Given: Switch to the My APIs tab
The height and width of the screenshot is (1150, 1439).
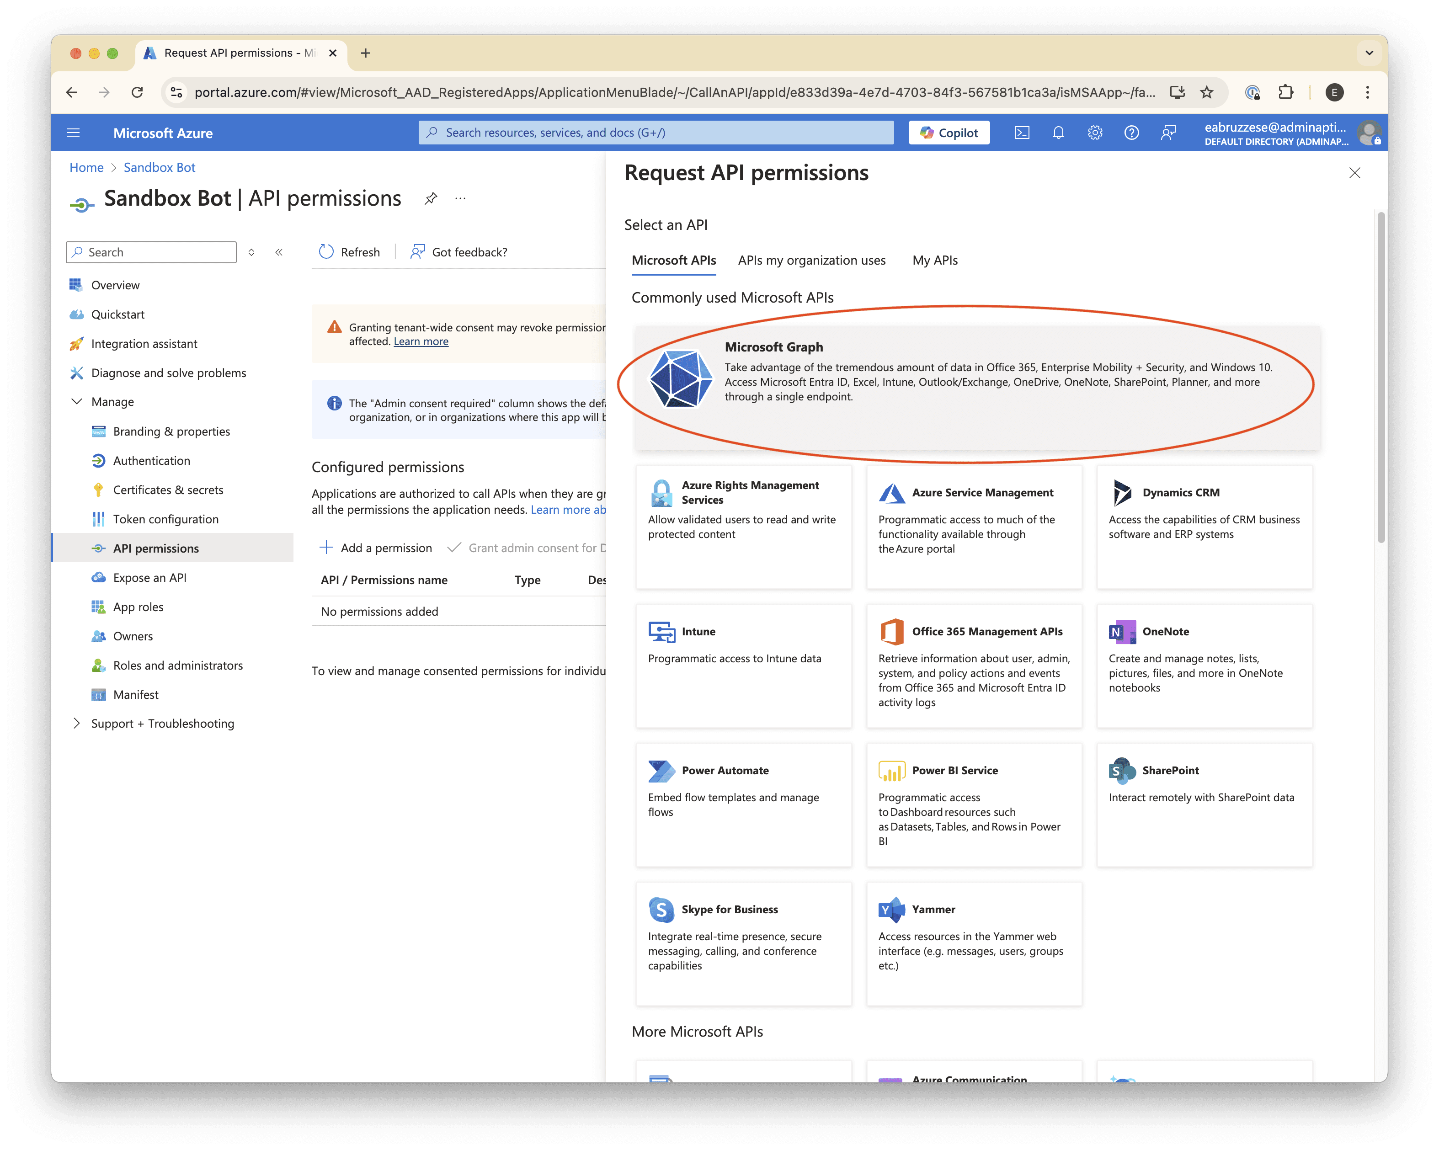Looking at the screenshot, I should click(x=934, y=260).
